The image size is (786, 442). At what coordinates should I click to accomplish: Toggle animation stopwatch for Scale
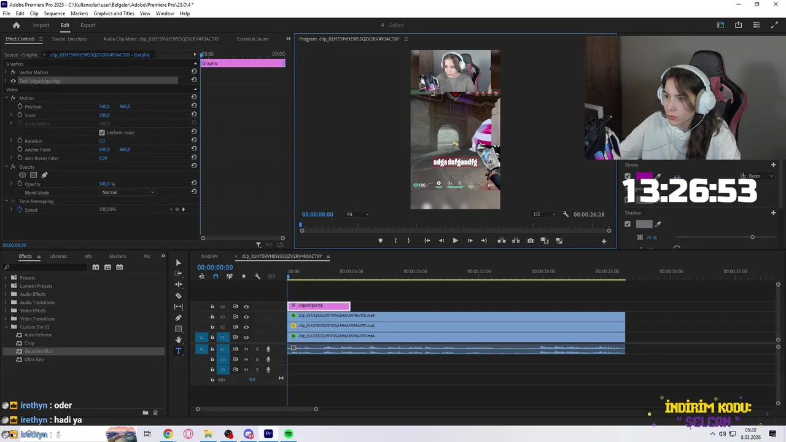tap(20, 115)
